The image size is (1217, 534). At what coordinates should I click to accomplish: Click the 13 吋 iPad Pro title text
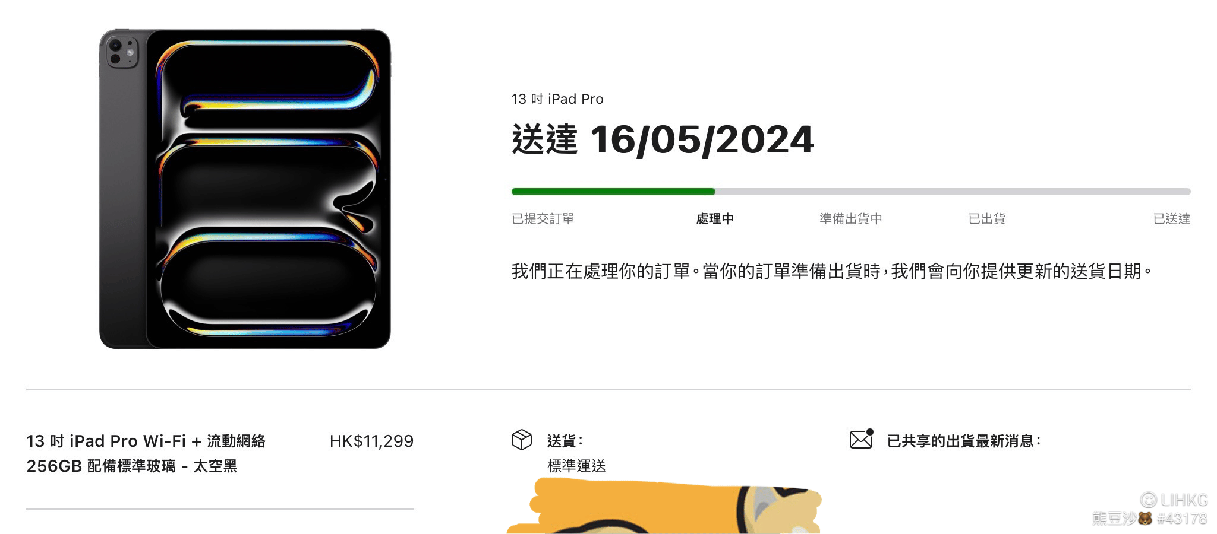coord(557,99)
